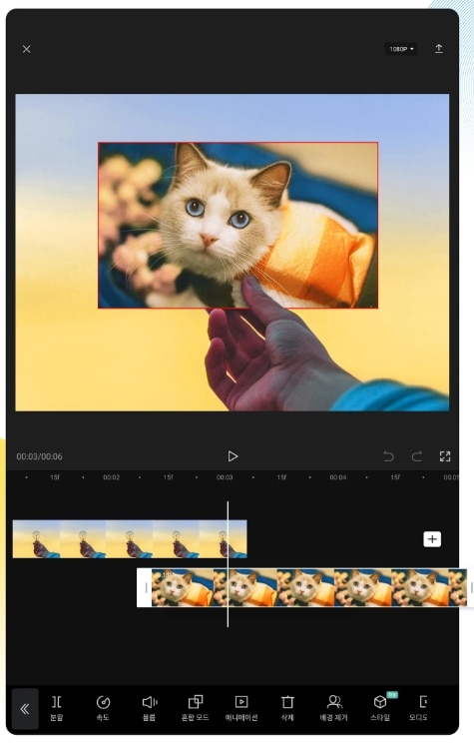Open blend mode (혼합 모드)
Screen dimensions: 474x744
pos(195,708)
